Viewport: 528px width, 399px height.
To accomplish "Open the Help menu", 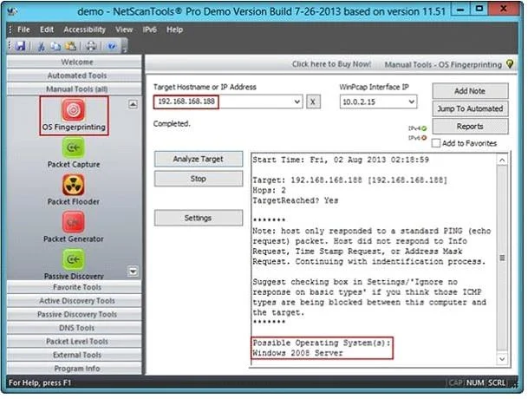I will pyautogui.click(x=174, y=29).
